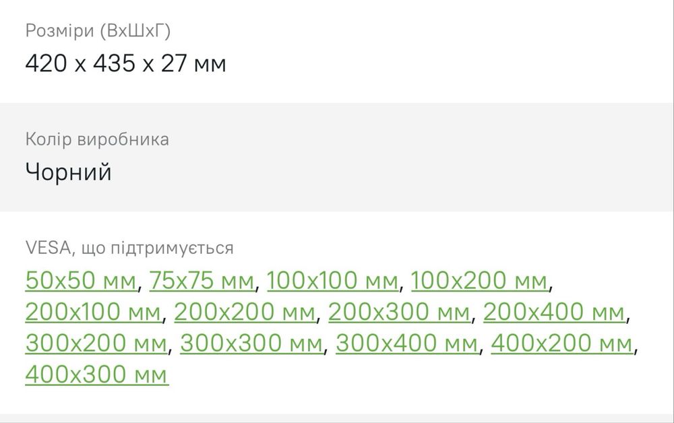
Task: Follow the 400x300 мм link
Action: (x=96, y=375)
